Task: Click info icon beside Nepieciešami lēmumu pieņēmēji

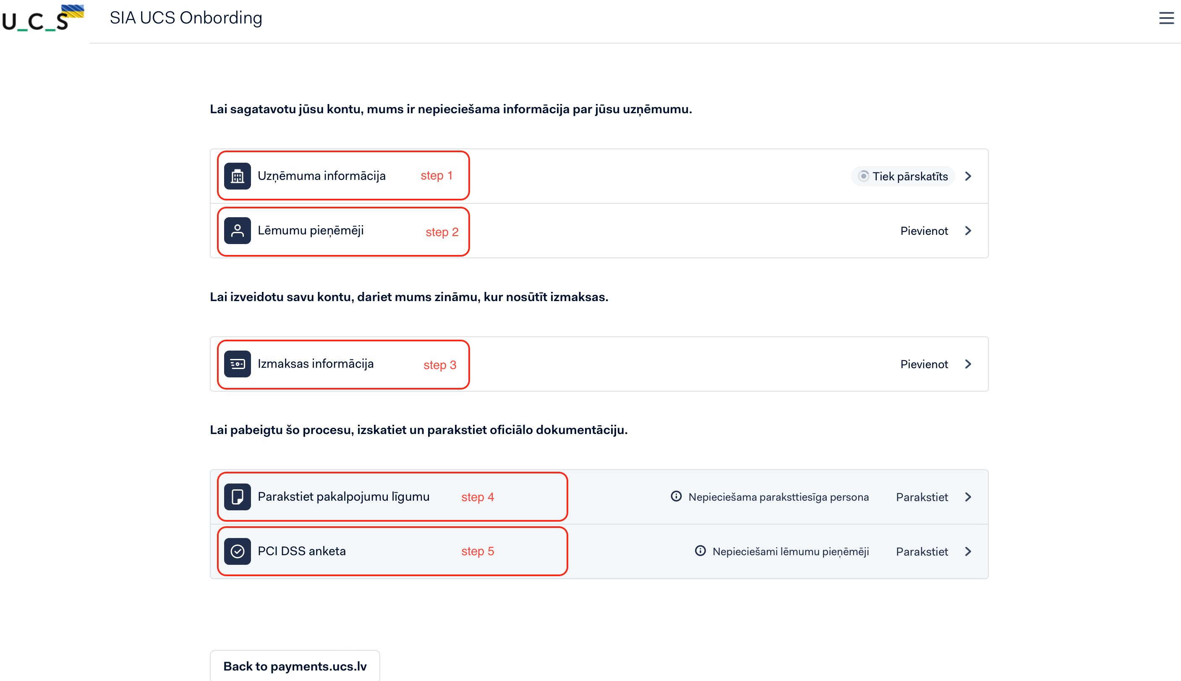Action: [700, 551]
